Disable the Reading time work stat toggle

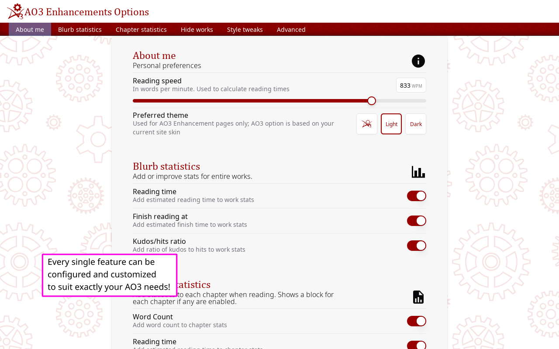pos(416,196)
